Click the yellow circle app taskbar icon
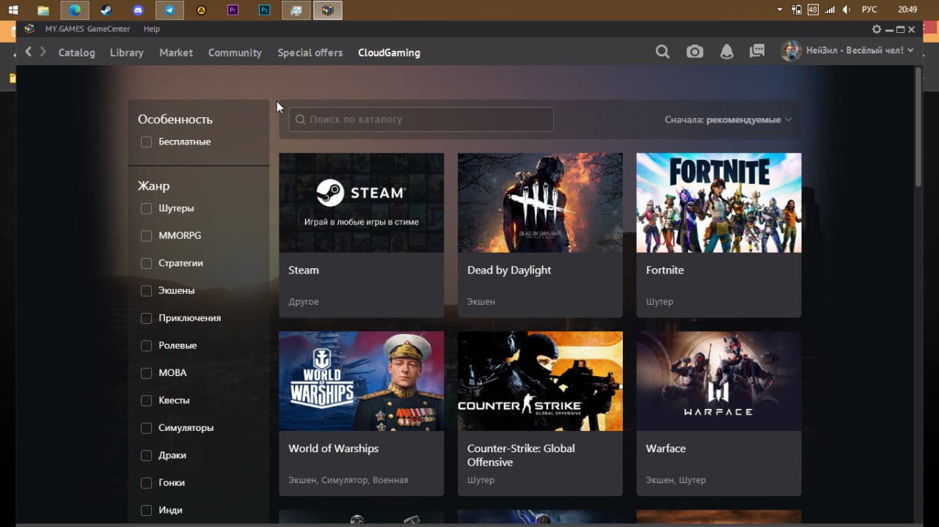 click(201, 10)
